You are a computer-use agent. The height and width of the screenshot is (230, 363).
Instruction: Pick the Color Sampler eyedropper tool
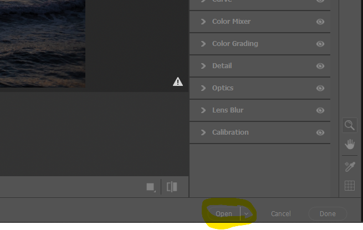349,166
